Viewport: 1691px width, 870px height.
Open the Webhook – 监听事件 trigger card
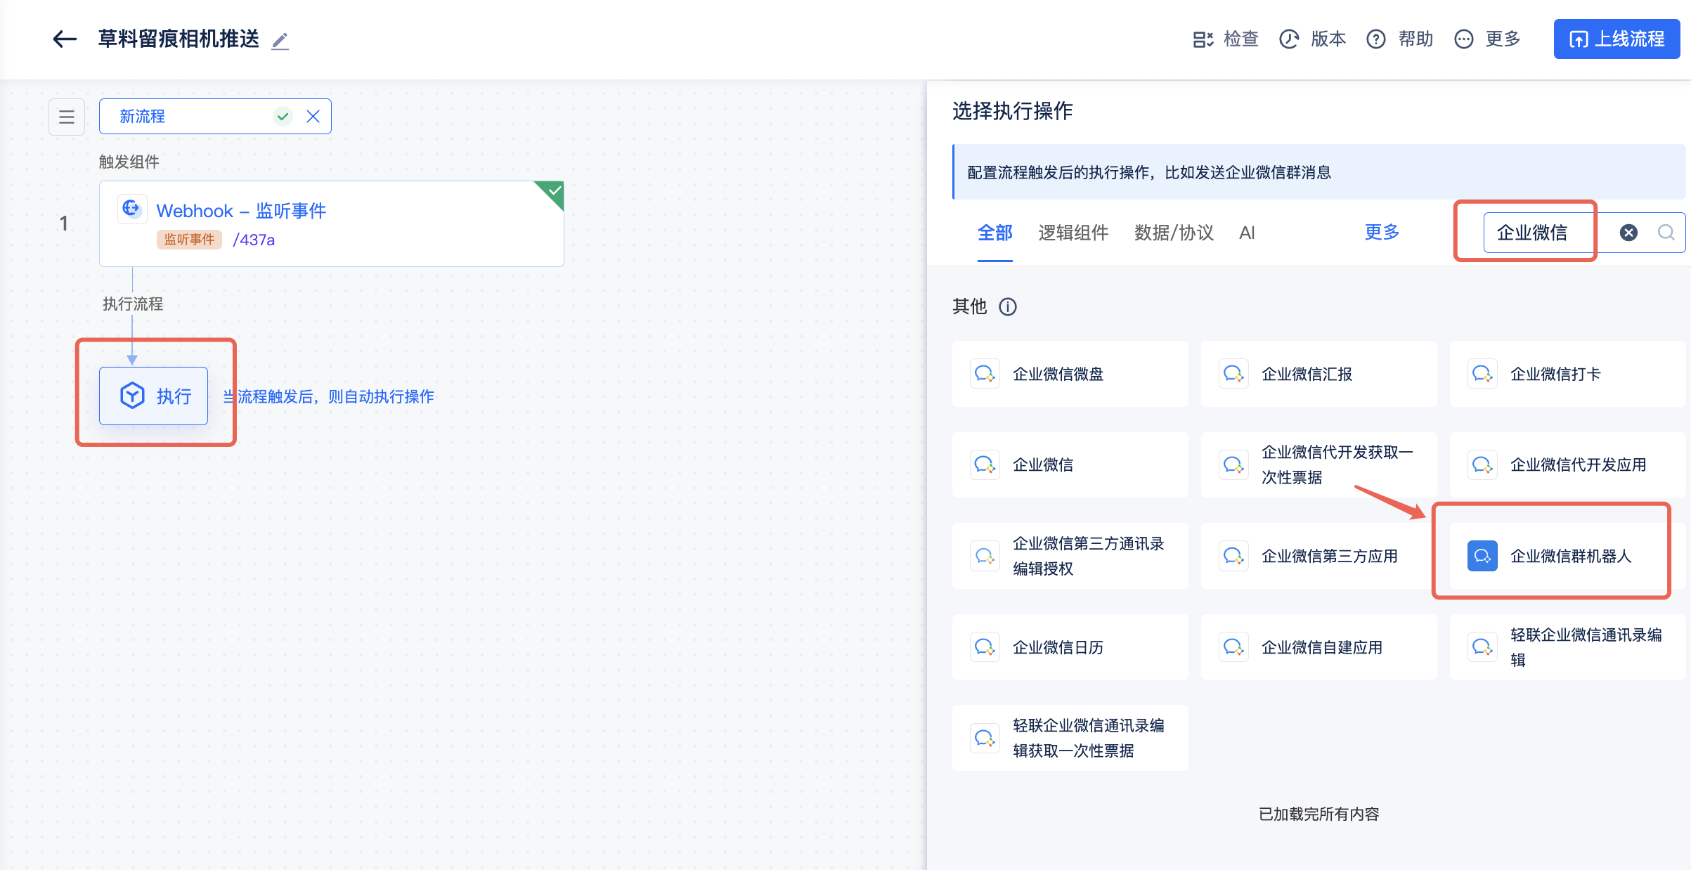tap(331, 223)
